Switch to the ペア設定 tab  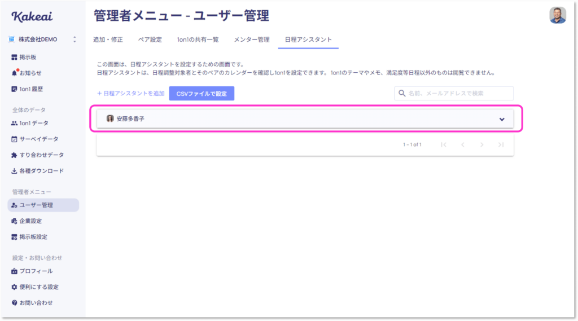150,39
